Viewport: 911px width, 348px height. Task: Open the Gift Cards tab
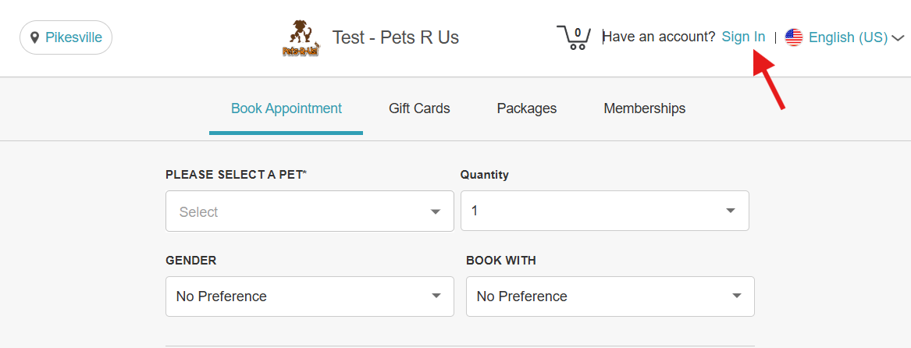pyautogui.click(x=419, y=108)
